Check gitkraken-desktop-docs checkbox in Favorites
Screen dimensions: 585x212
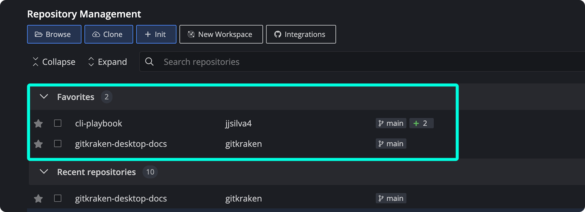58,144
